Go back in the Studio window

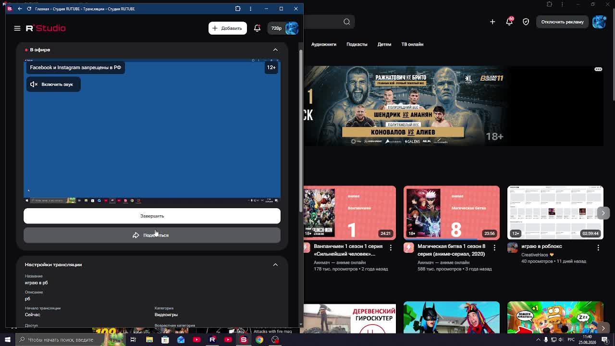[20, 9]
